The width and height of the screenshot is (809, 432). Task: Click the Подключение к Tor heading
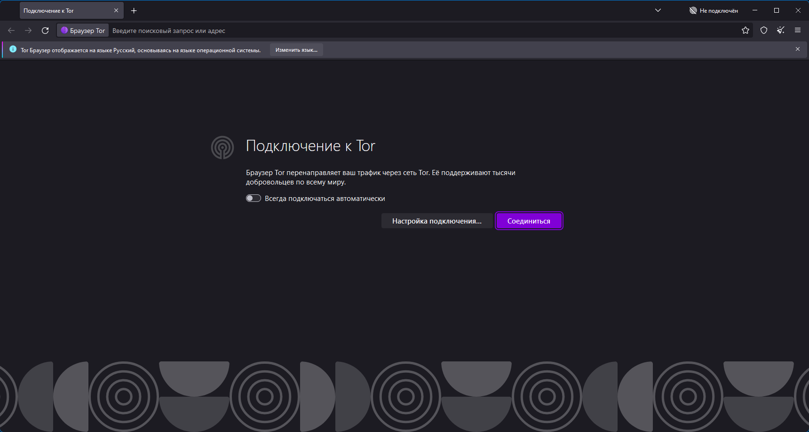pyautogui.click(x=310, y=146)
